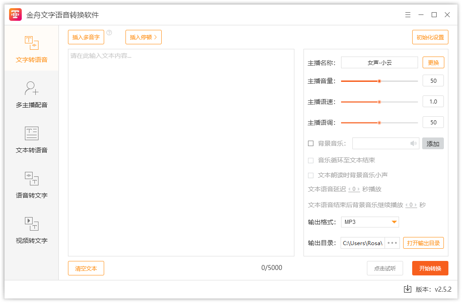This screenshot has width=462, height=303.
Task: Click the 插入多音字 menu item
Action: click(x=86, y=37)
